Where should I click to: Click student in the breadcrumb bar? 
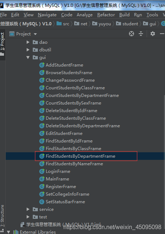pos(127,24)
